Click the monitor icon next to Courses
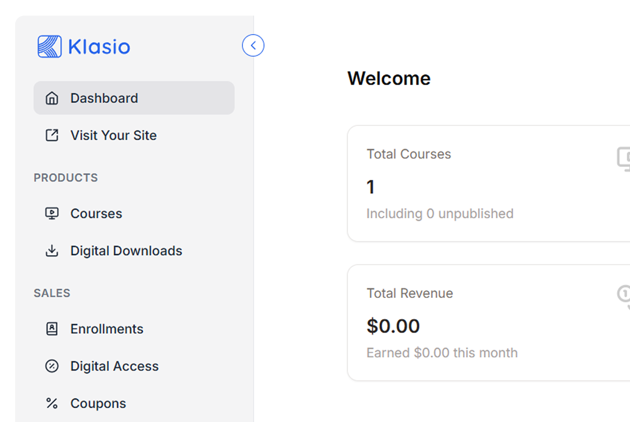 tap(52, 214)
